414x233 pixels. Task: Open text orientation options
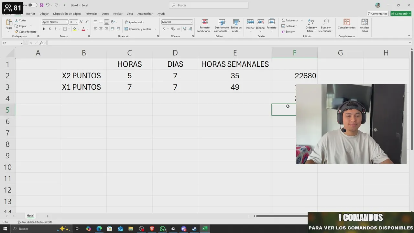[x=114, y=22]
